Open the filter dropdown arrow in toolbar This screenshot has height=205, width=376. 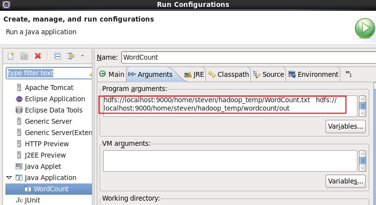pos(82,55)
